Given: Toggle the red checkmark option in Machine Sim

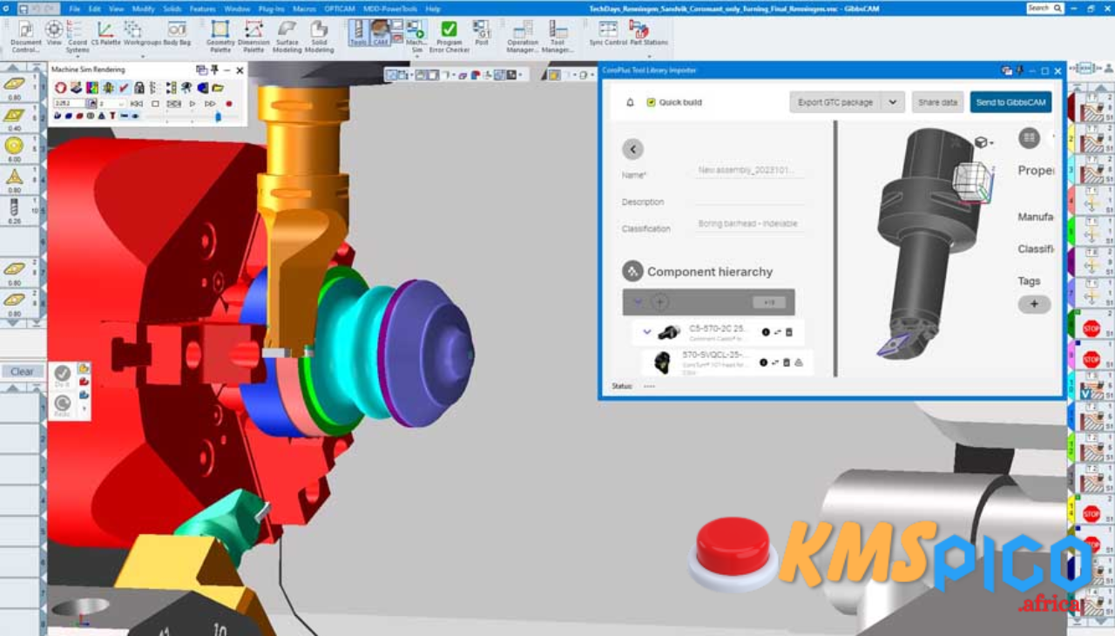Looking at the screenshot, I should [124, 88].
